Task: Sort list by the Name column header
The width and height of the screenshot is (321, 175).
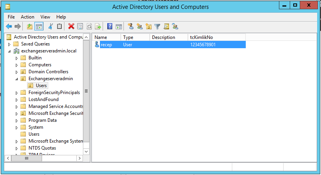Action: [x=106, y=37]
